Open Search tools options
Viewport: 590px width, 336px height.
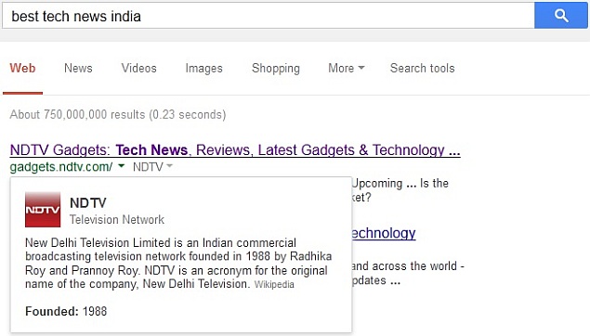[422, 68]
